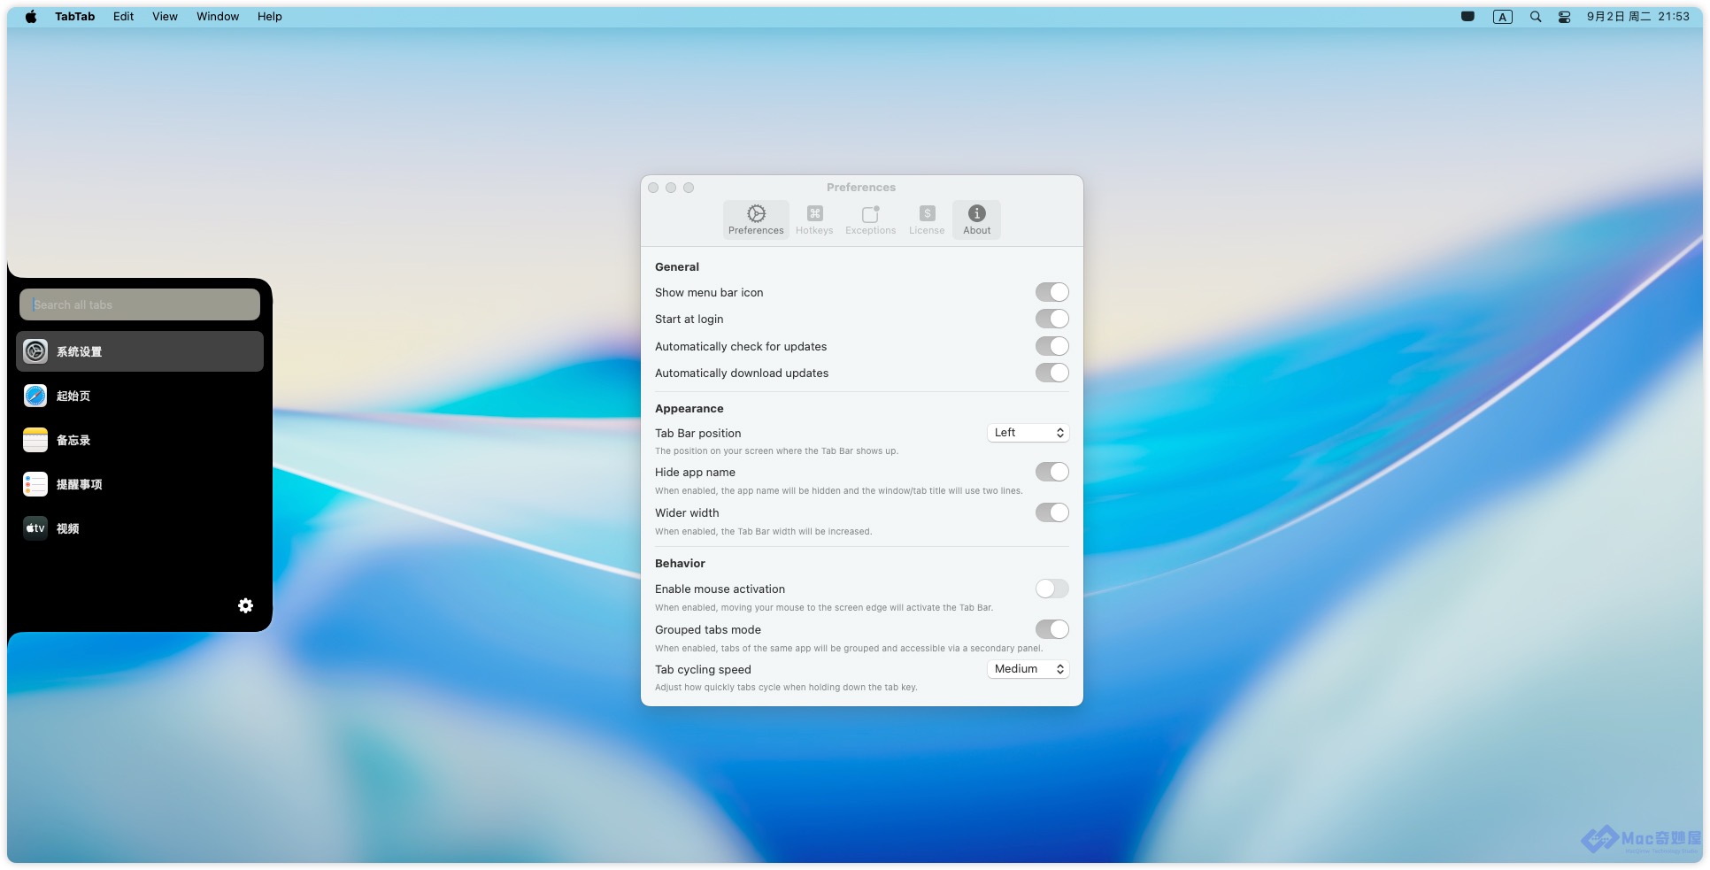
Task: Click the Search all tabs field
Action: click(x=140, y=304)
